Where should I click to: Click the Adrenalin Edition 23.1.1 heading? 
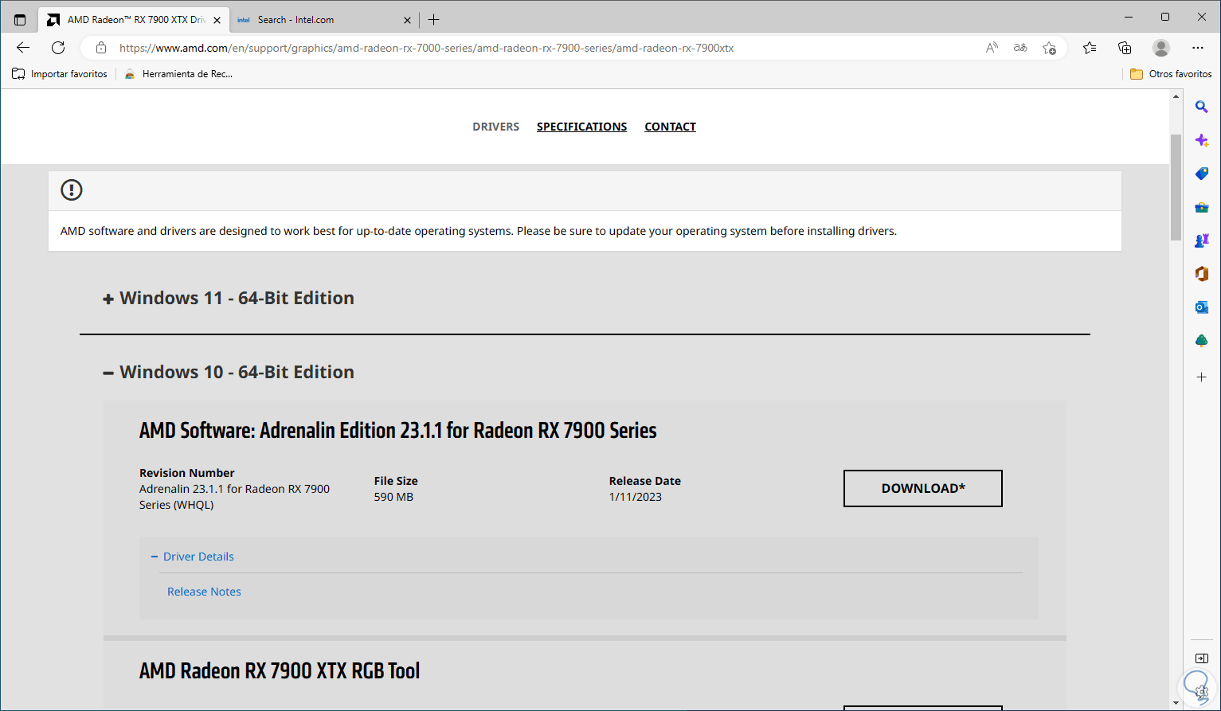coord(398,431)
